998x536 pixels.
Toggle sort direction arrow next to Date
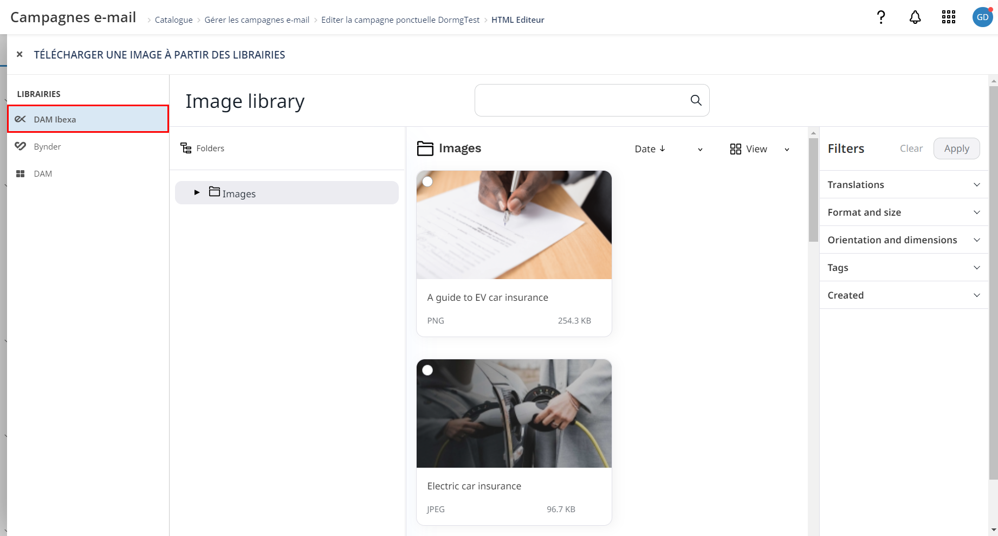[662, 148]
